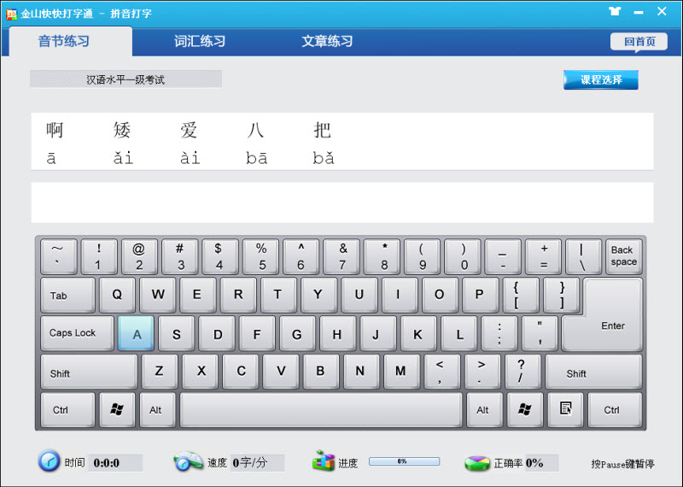Click the speed mouse icon beside 速度
This screenshot has height=487, width=683.
pyautogui.click(x=188, y=461)
